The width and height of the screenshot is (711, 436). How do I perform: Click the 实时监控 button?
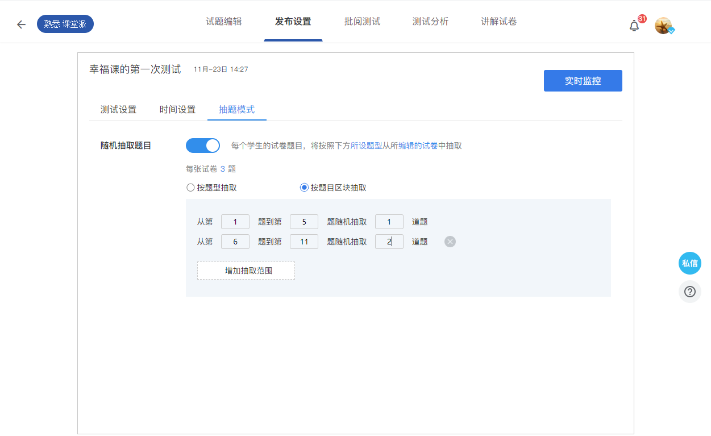[583, 81]
